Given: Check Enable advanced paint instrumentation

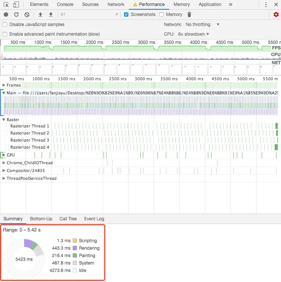Looking at the screenshot, I should 5,34.
